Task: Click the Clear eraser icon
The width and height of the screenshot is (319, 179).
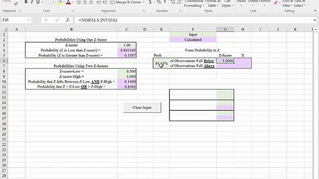Action: coord(276,3)
